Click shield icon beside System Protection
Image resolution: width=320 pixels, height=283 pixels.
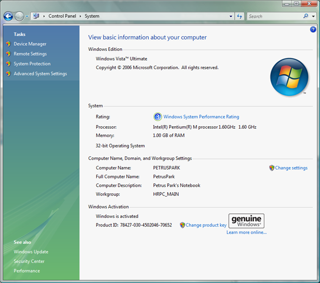click(8, 64)
